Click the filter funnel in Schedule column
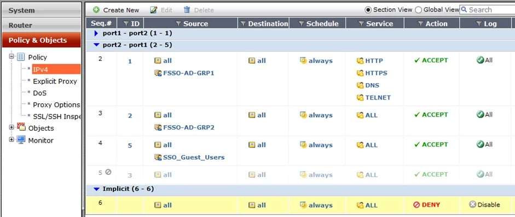The width and height of the screenshot is (515, 217). coord(302,24)
